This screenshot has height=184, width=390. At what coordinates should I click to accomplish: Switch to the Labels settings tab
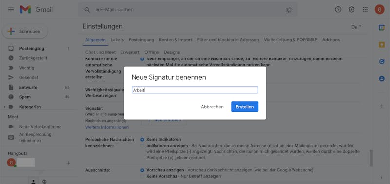pos(117,40)
